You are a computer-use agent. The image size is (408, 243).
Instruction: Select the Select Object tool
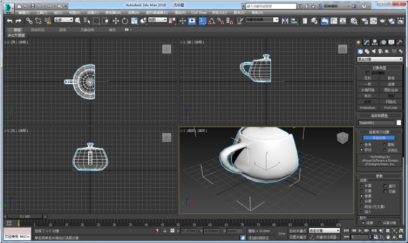coord(78,21)
